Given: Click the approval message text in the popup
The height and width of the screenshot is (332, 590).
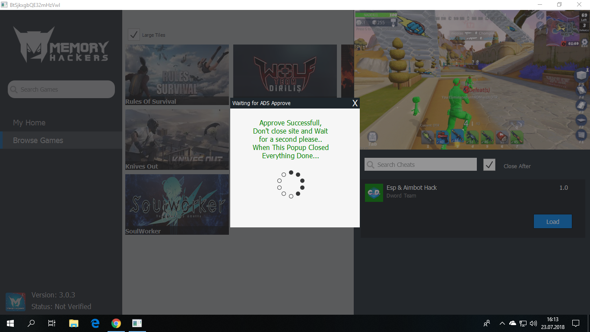Looking at the screenshot, I should [x=291, y=139].
